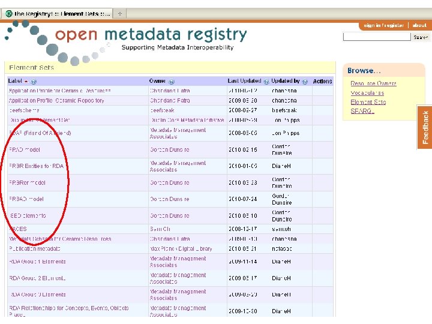Image resolution: width=432 pixels, height=324 pixels.
Task: Open RDA Group 1 Elements
Action: click(37, 262)
